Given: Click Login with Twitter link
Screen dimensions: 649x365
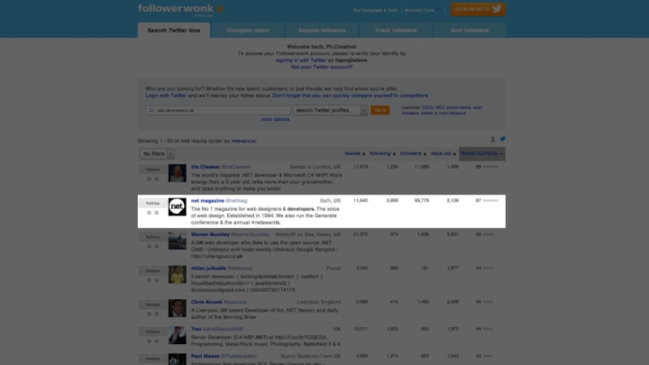Looking at the screenshot, I should 165,96.
